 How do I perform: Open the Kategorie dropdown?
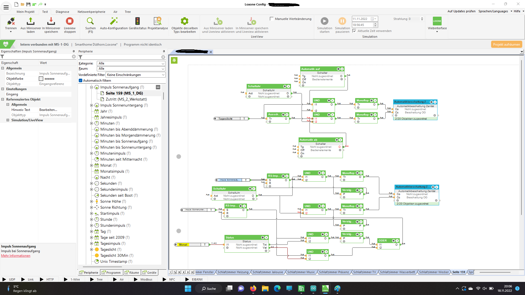[x=131, y=63]
